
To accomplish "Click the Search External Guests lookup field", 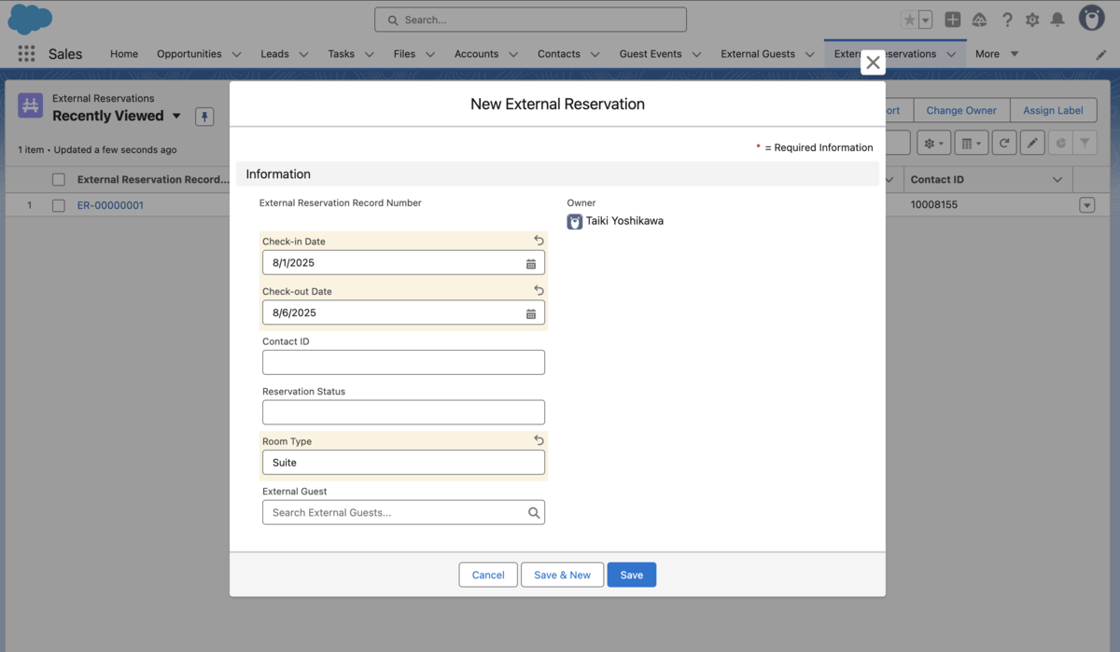I will click(x=403, y=512).
